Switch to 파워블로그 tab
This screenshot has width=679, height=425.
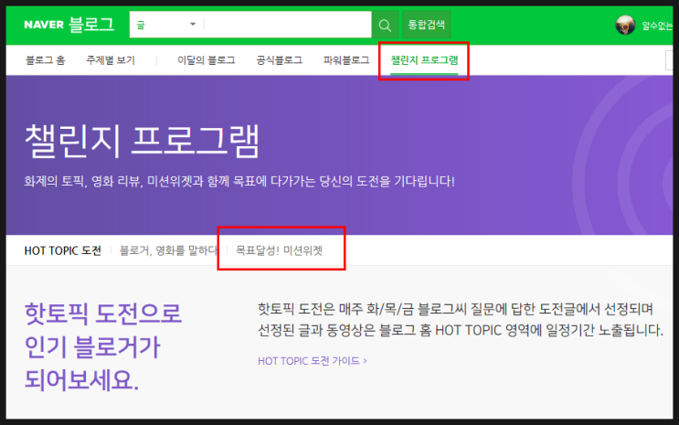(x=346, y=59)
